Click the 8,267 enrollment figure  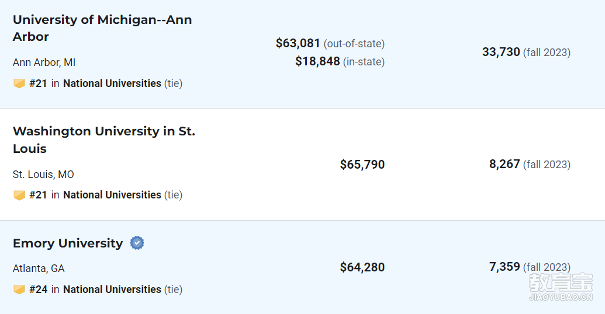504,164
